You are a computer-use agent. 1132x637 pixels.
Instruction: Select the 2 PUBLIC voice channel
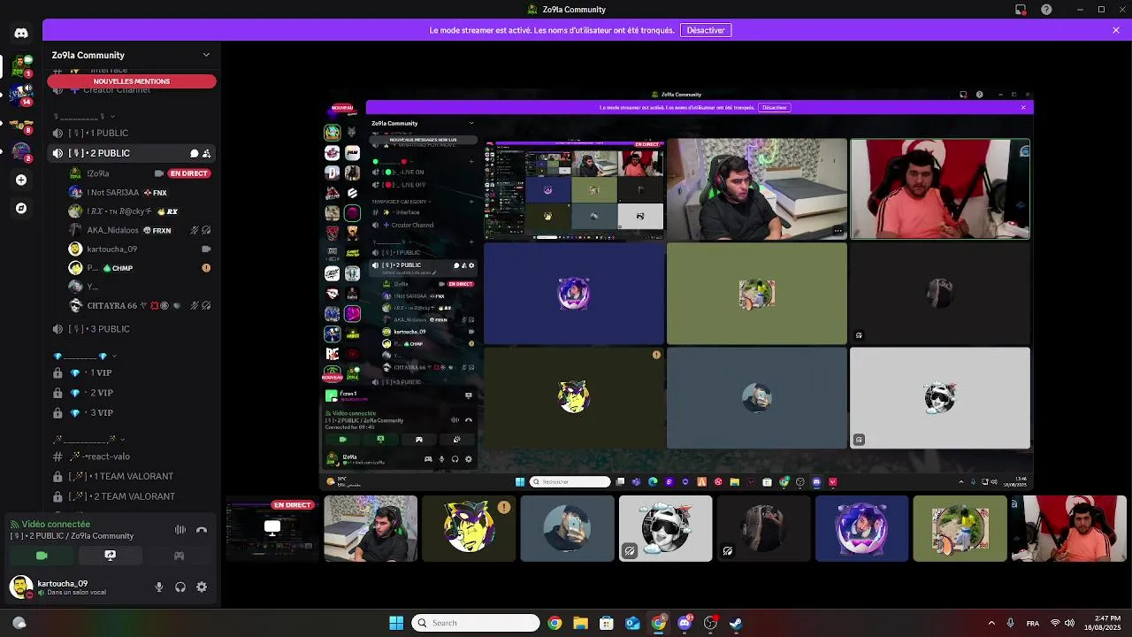coord(133,153)
